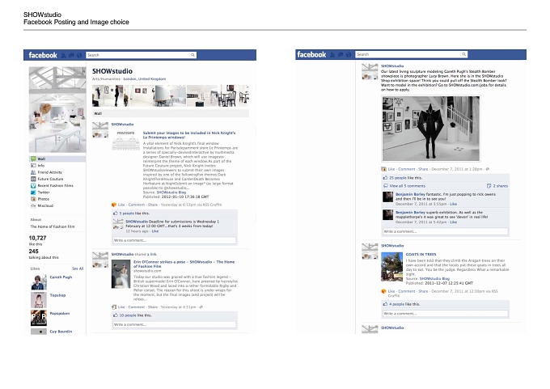Click 'The Home of Fashion Film' about text
Viewport: 550px width, 389px height.
point(53,226)
